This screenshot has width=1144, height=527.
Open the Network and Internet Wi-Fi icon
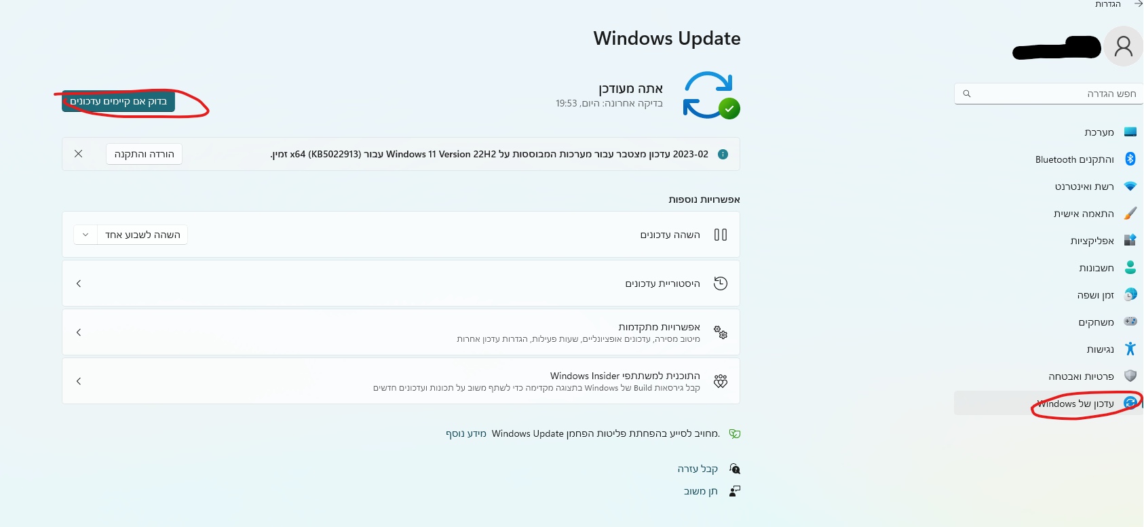(x=1130, y=186)
